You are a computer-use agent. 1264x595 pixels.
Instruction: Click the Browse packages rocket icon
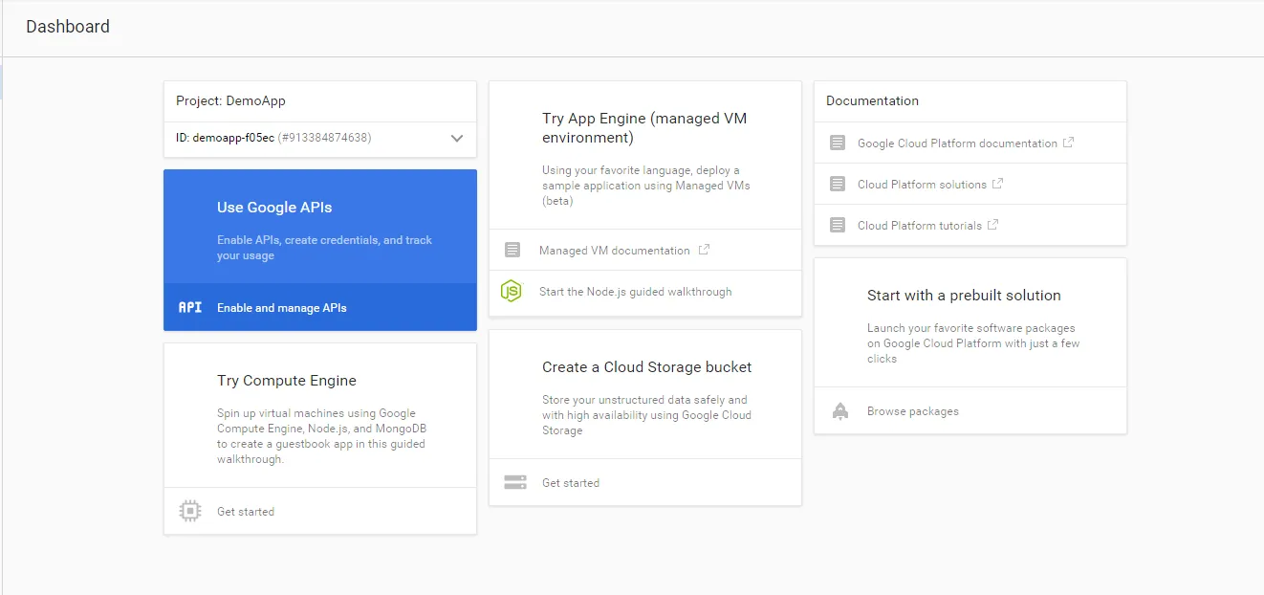click(x=840, y=411)
